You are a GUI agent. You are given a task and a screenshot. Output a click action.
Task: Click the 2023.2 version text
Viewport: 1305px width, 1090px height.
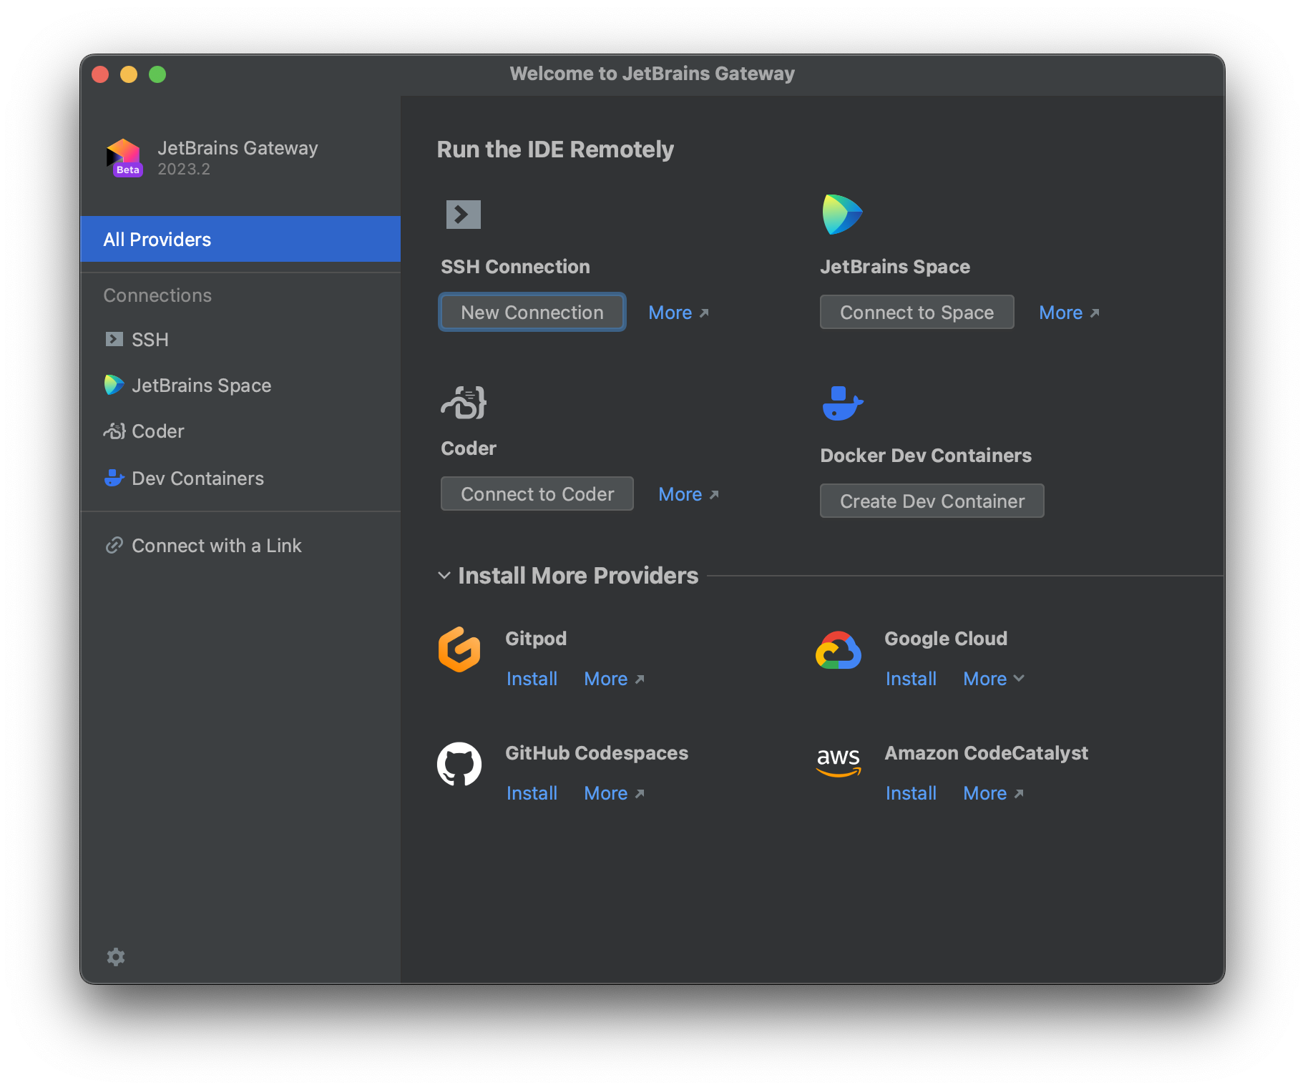(184, 170)
